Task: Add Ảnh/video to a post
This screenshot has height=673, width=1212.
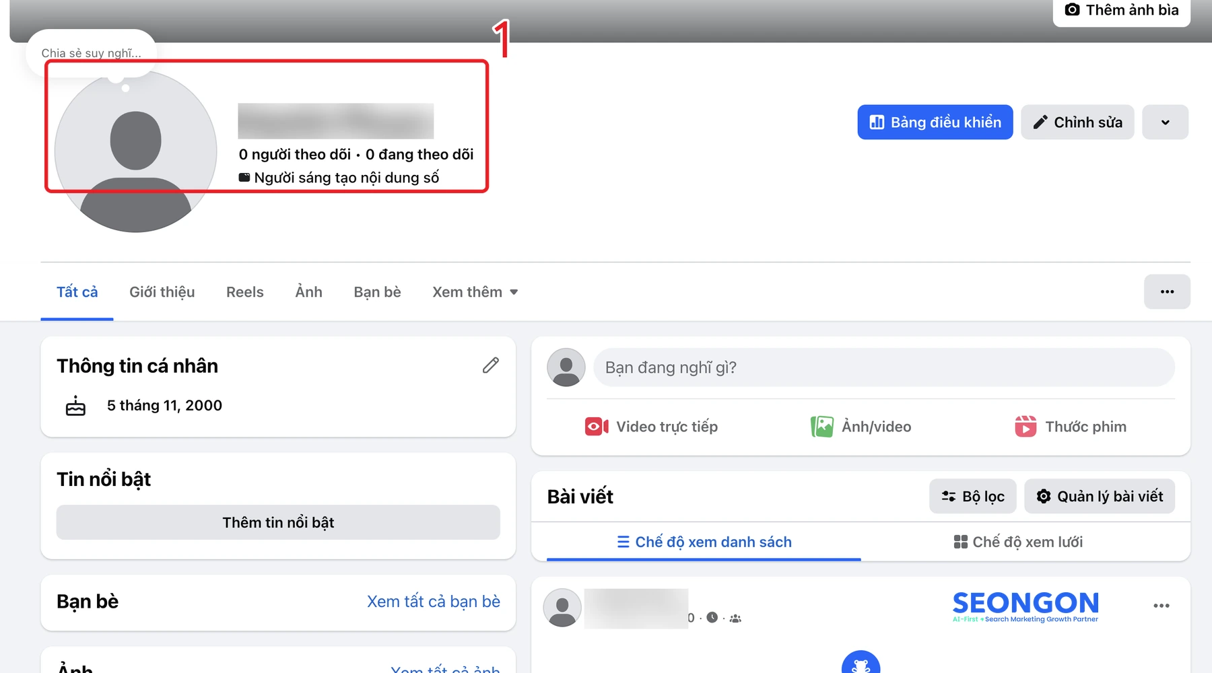Action: coord(861,427)
